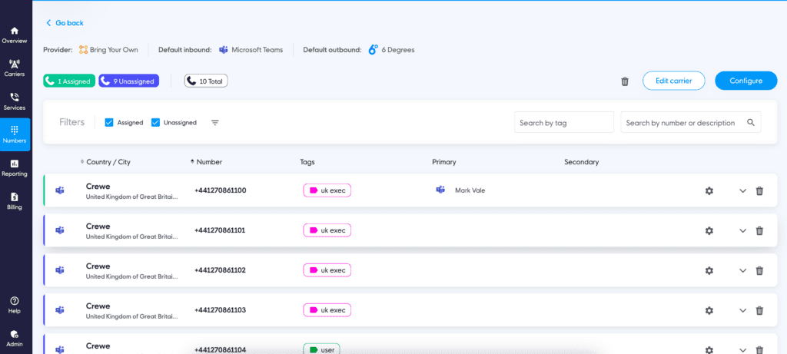Click the Bring Your Own provider icon
The width and height of the screenshot is (787, 354).
[83, 50]
